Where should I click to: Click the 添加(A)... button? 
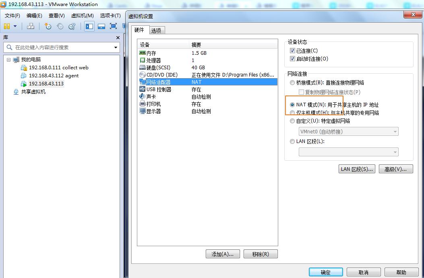[223, 254]
